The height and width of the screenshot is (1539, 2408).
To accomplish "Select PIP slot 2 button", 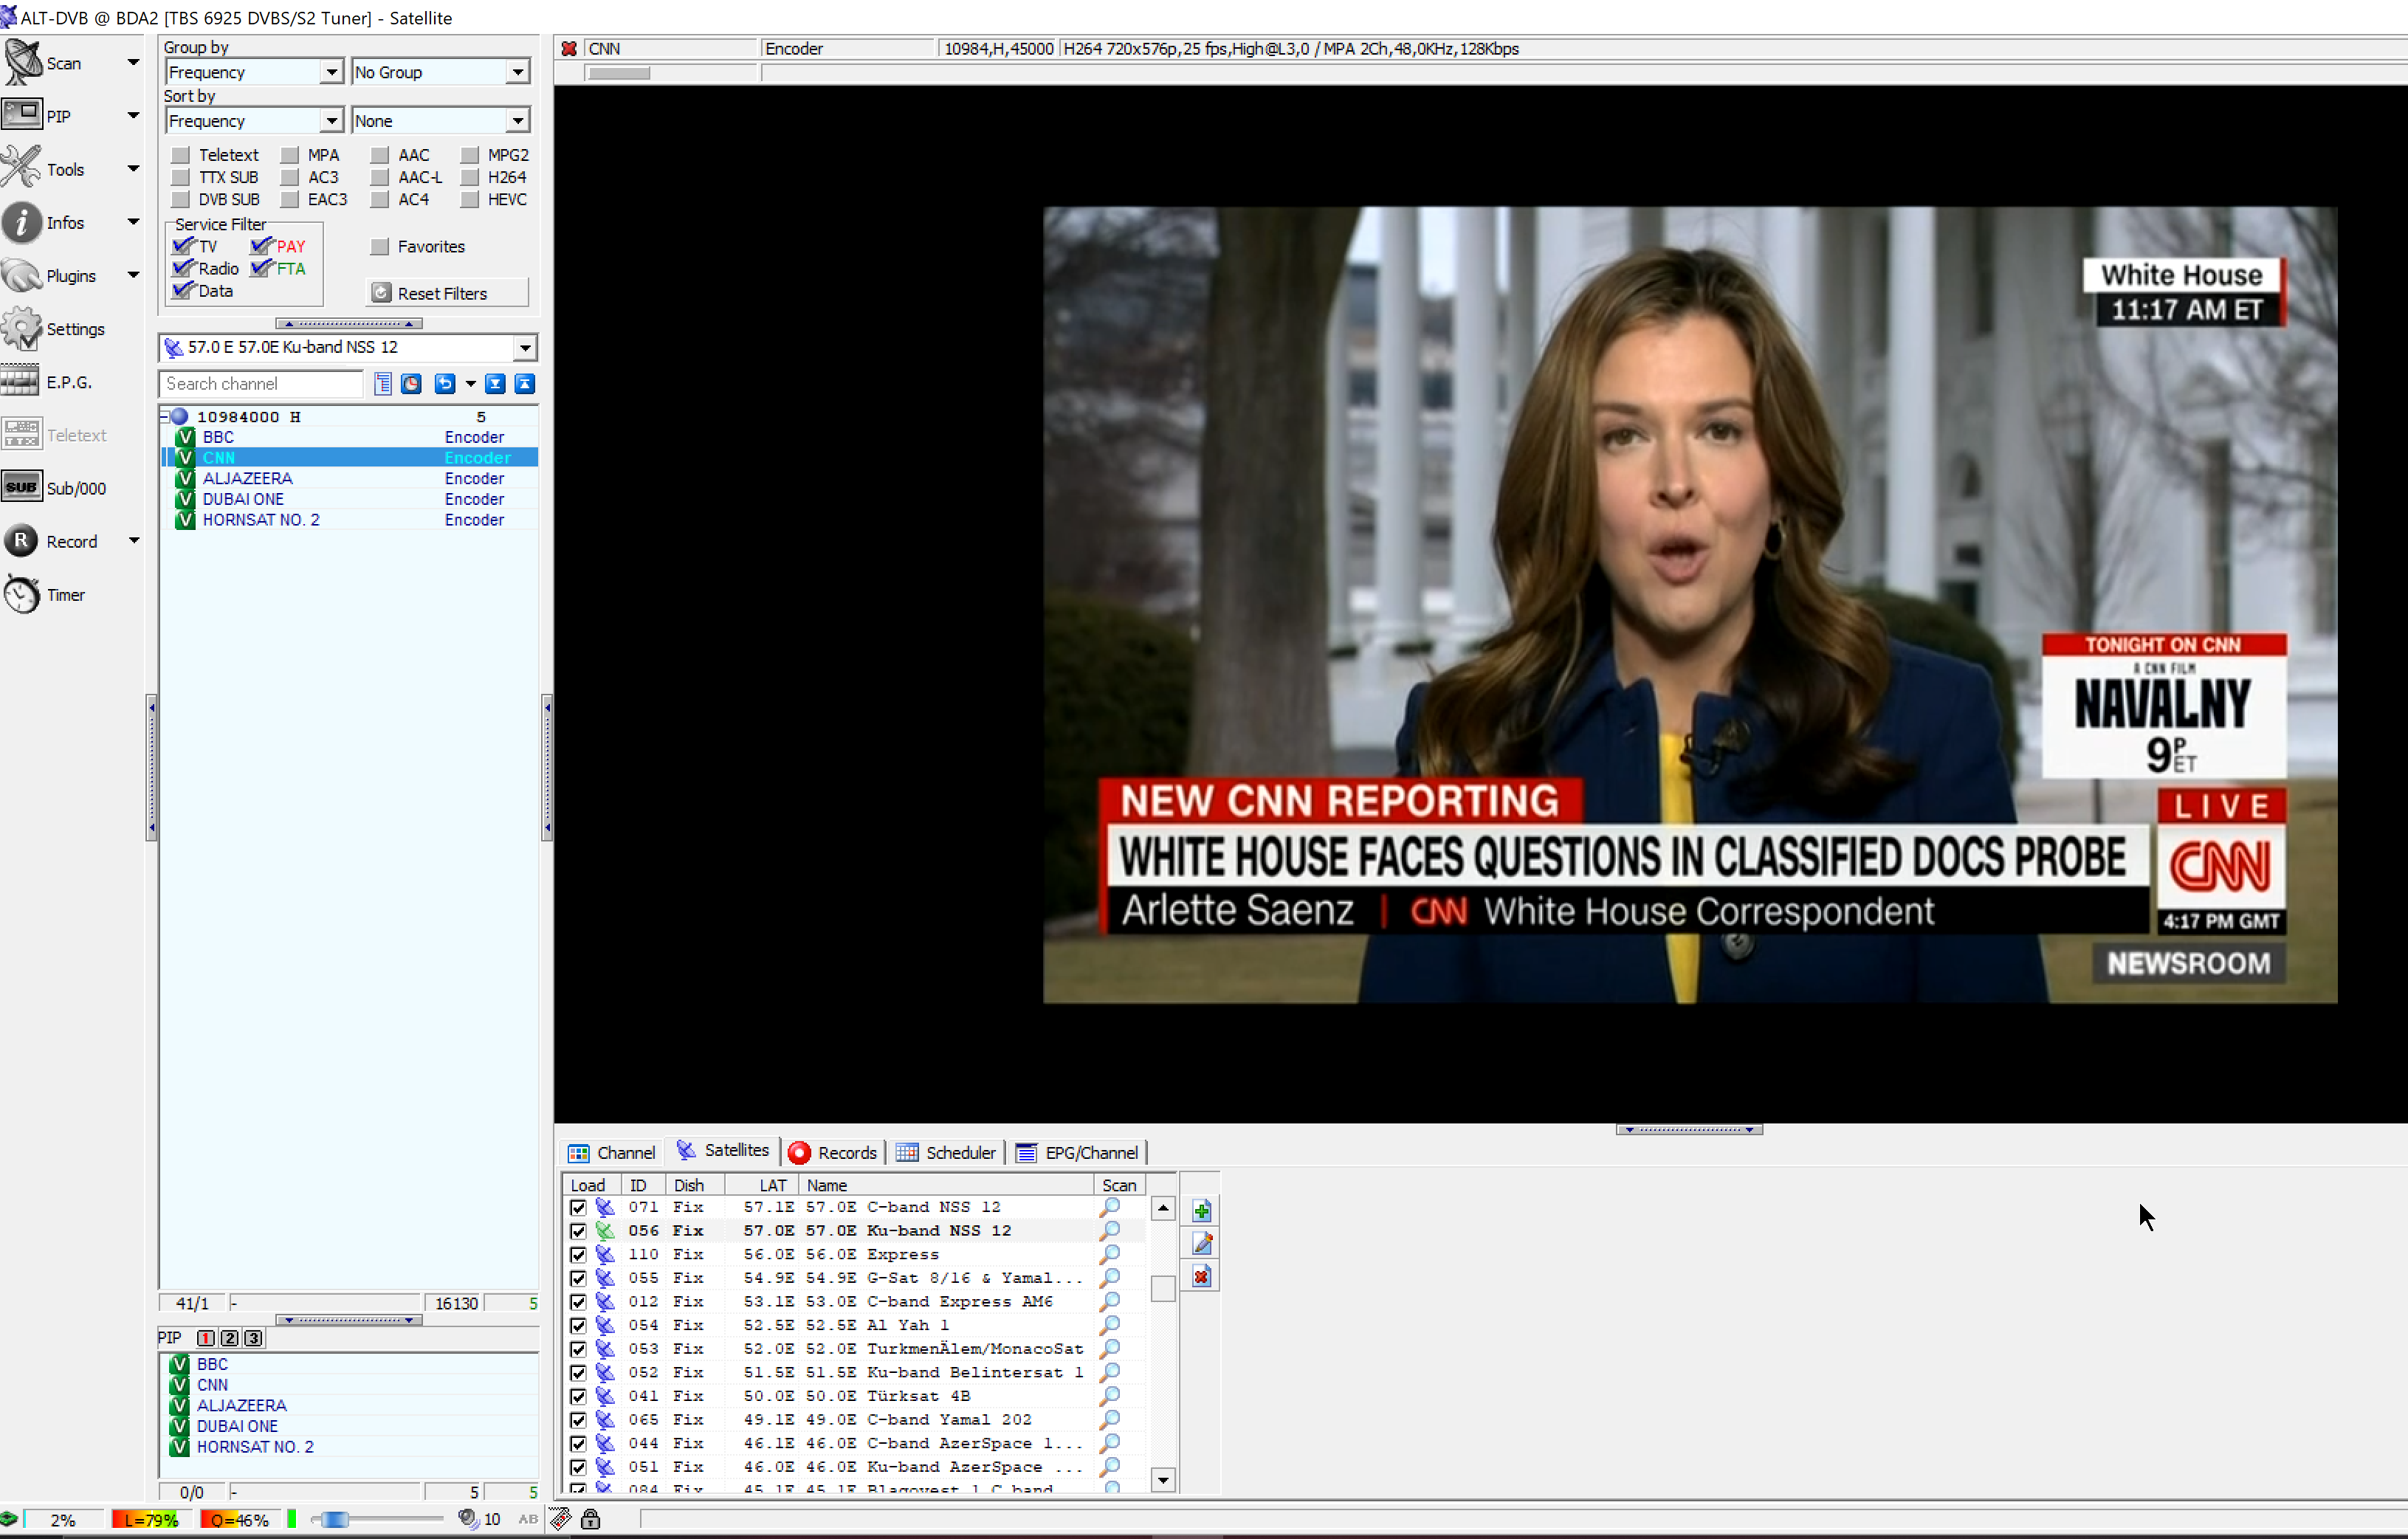I will (230, 1338).
